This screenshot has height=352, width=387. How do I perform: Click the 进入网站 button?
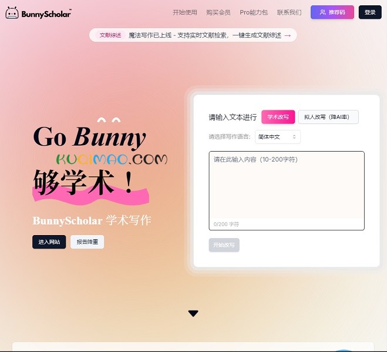[49, 242]
